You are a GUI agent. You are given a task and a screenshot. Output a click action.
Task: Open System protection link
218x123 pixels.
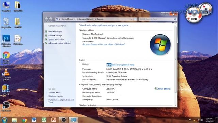[56, 39]
